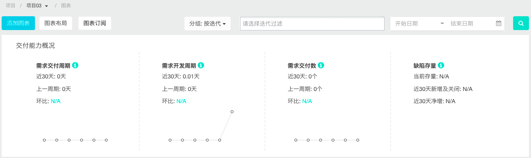Open the 分组: 按迭代 dropdown
The height and width of the screenshot is (158, 531).
coord(208,23)
